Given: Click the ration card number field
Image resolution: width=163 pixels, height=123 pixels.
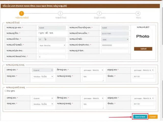Looking at the screenshot, I should (52, 57).
